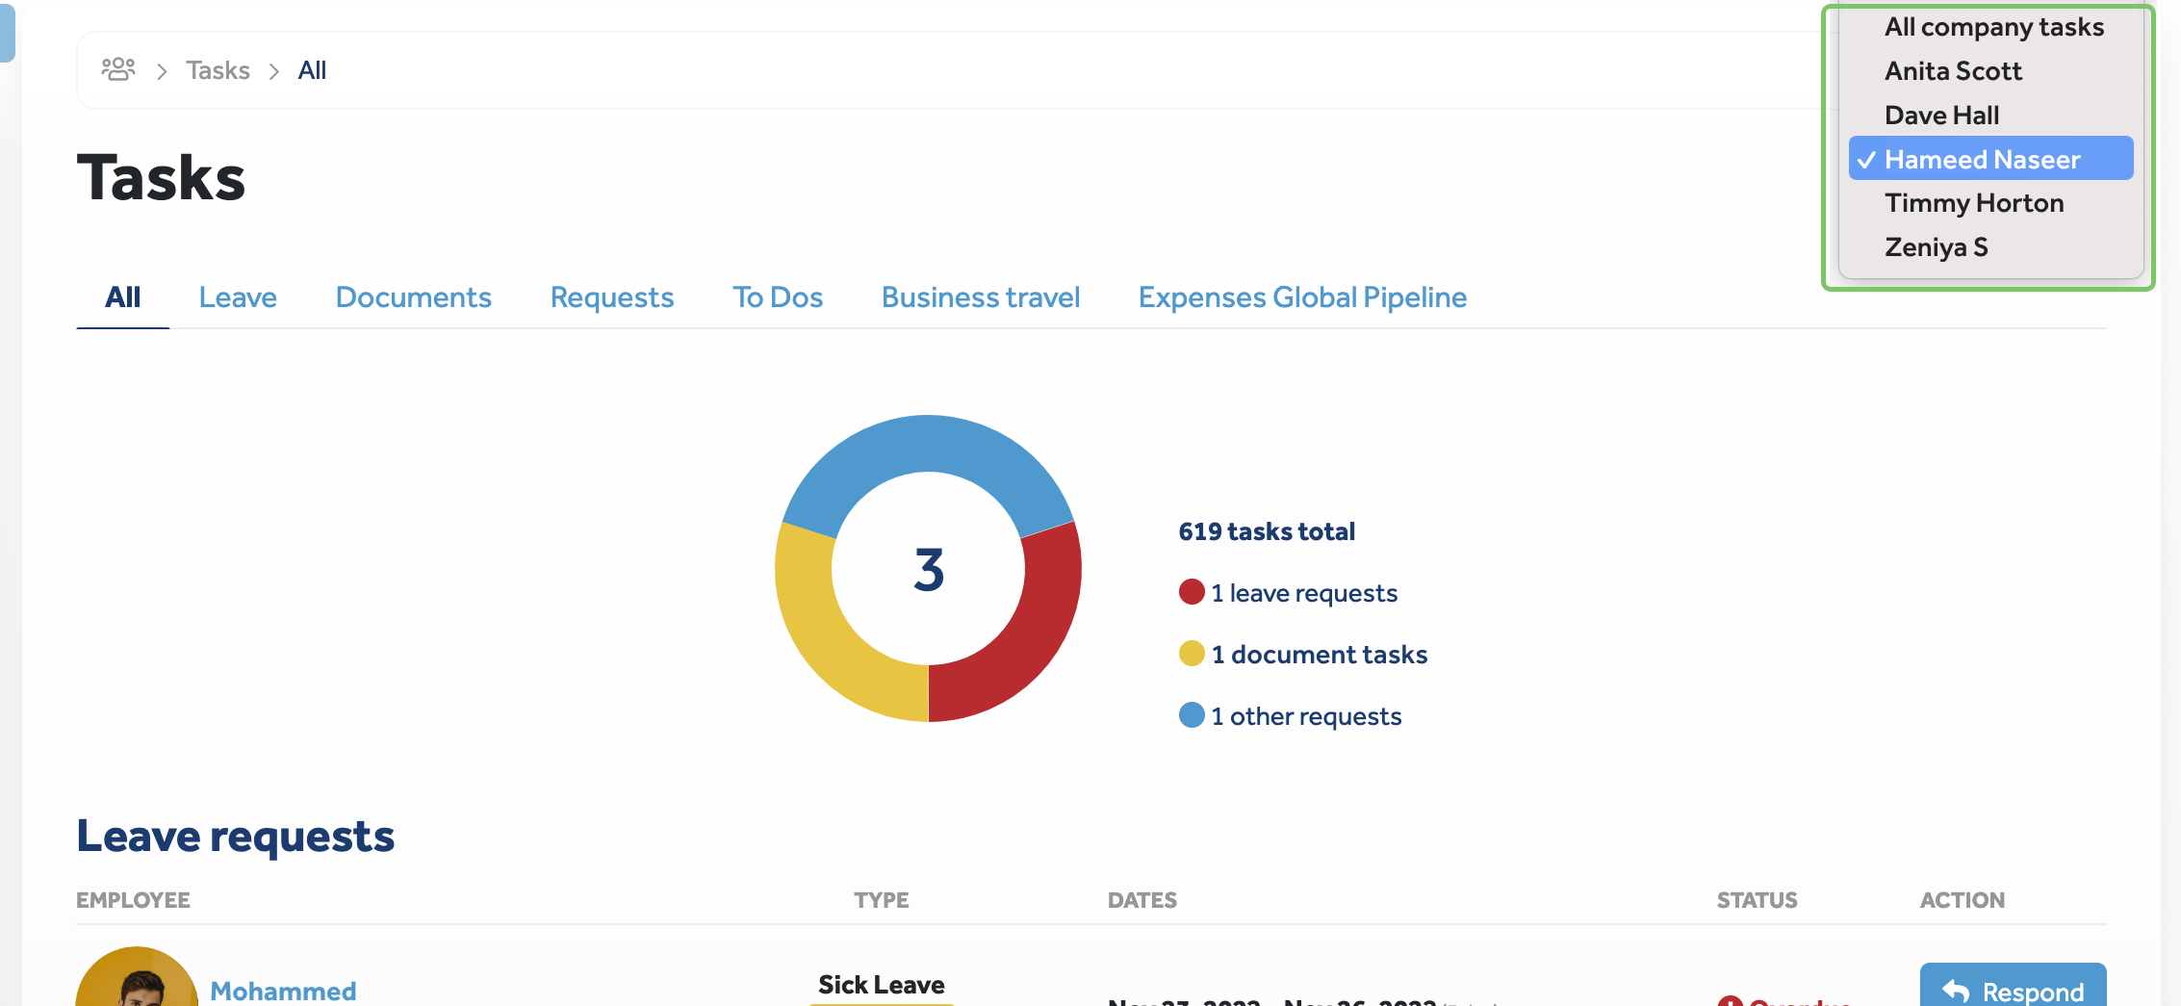Click the All breadcrumb item
Image resolution: width=2181 pixels, height=1006 pixels.
click(x=312, y=70)
